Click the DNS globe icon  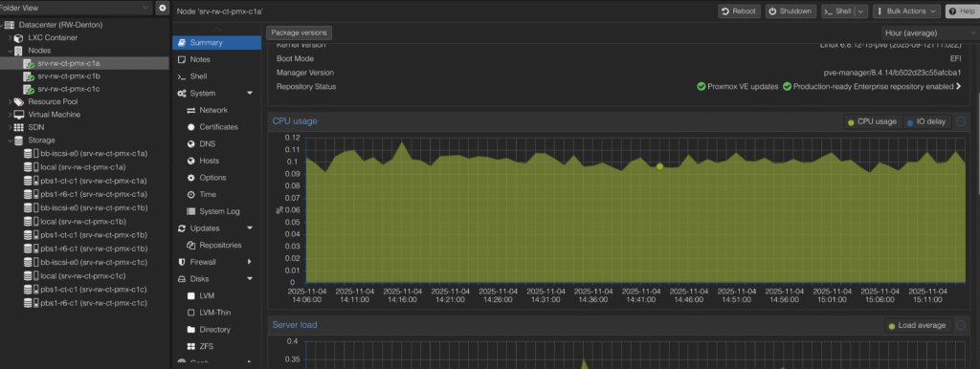[191, 144]
